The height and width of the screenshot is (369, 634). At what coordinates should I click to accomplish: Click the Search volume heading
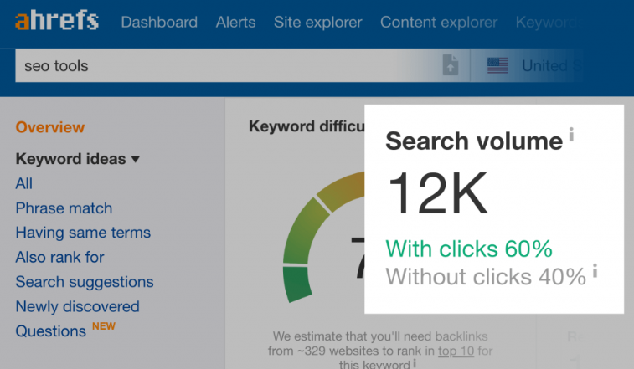click(x=474, y=141)
